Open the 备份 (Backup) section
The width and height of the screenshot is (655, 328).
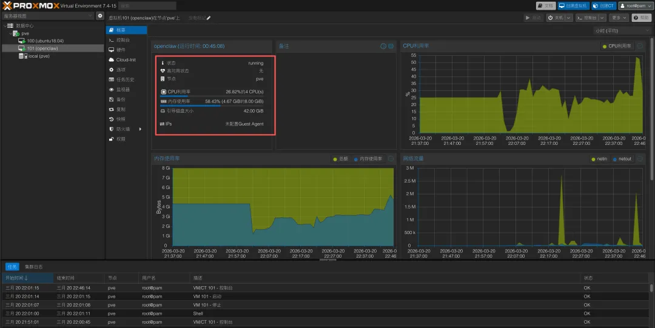click(x=121, y=99)
